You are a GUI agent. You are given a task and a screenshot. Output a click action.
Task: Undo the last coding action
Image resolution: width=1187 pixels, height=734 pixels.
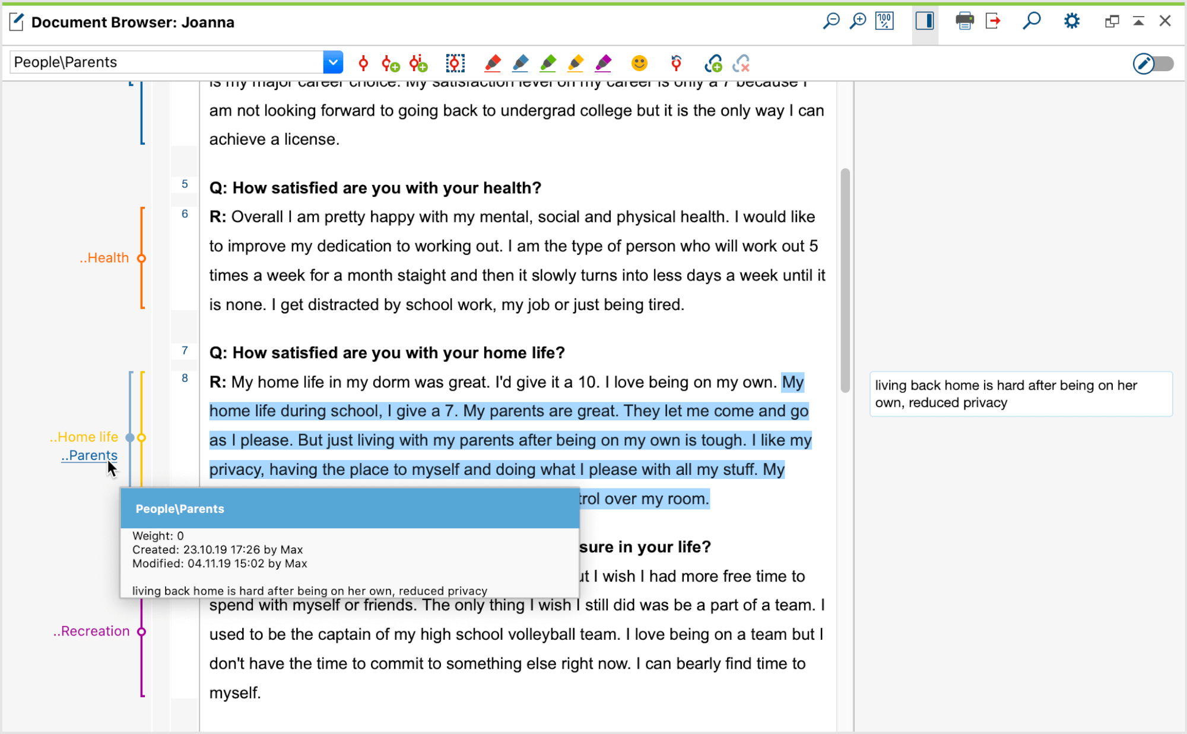click(676, 63)
